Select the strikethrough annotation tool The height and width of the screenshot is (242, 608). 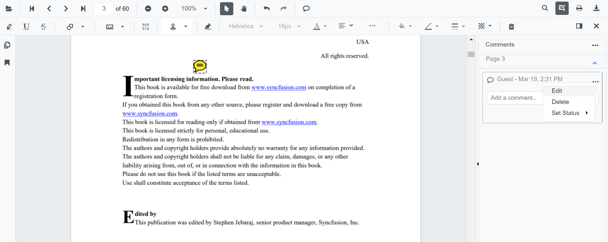[x=43, y=26]
